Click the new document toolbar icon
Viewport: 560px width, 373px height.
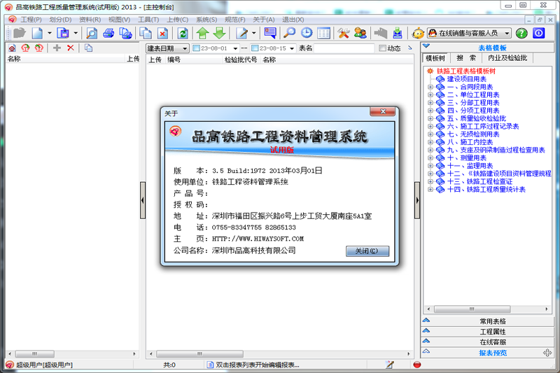coord(37,33)
